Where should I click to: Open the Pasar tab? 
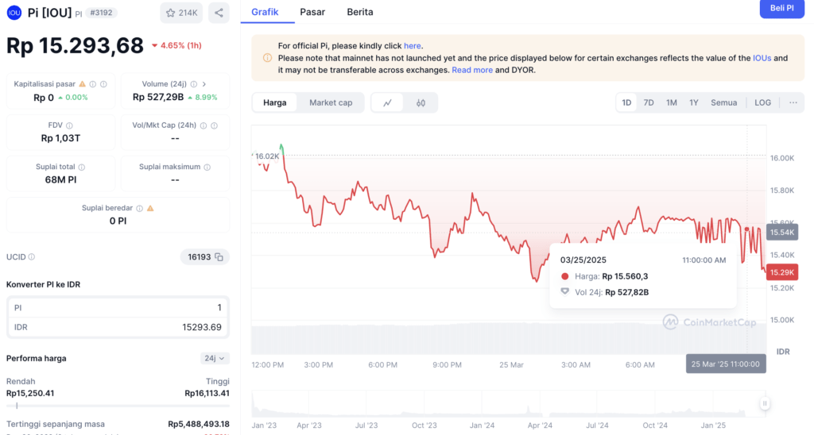[312, 12]
